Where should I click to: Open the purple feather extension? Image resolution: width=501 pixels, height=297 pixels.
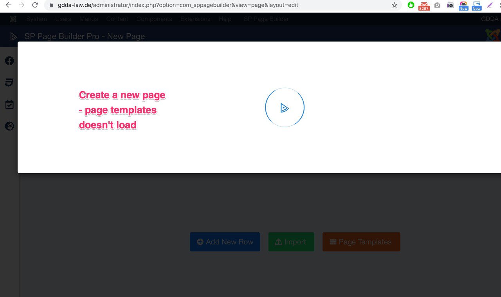(490, 5)
